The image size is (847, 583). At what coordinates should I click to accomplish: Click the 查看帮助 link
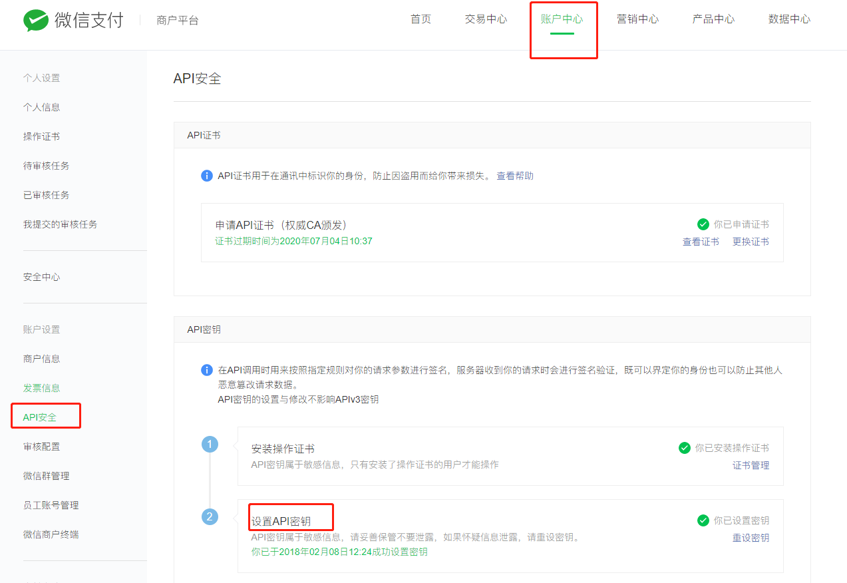coord(515,176)
